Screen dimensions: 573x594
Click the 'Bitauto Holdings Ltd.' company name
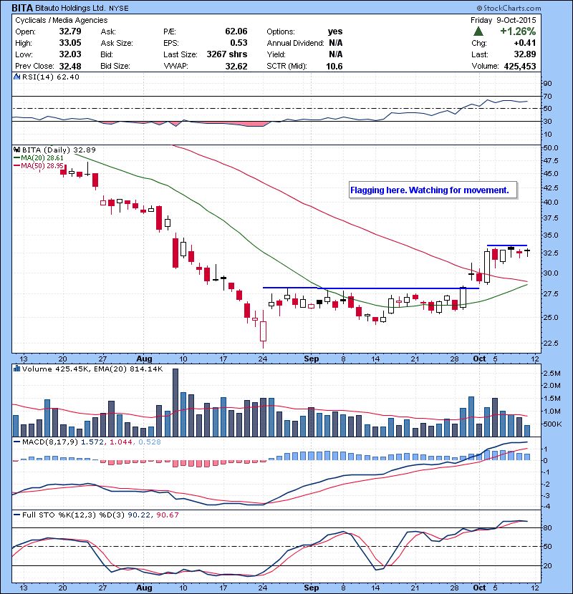(x=70, y=8)
